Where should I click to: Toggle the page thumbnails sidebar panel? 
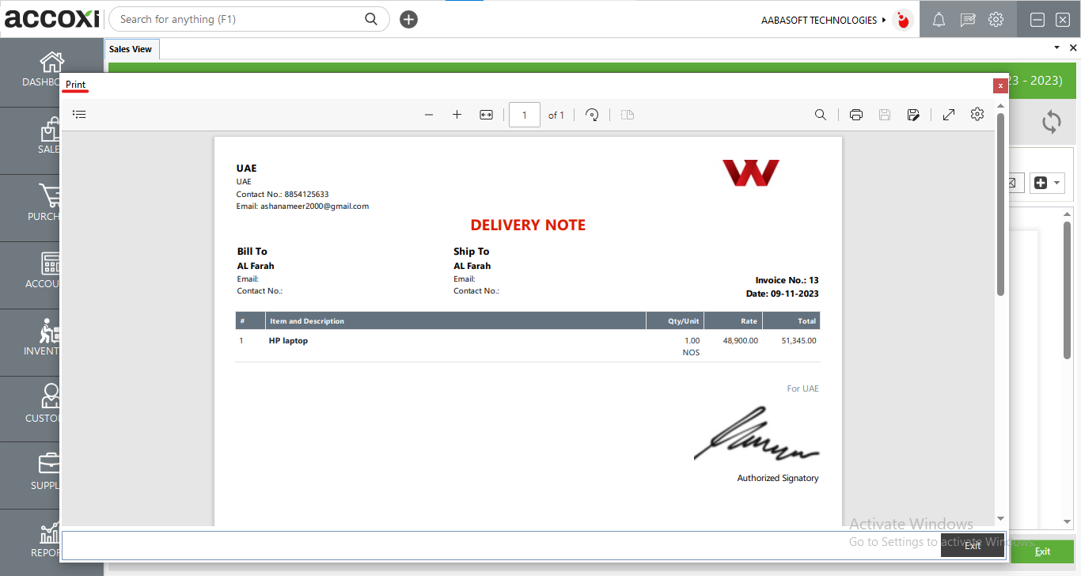pyautogui.click(x=79, y=114)
